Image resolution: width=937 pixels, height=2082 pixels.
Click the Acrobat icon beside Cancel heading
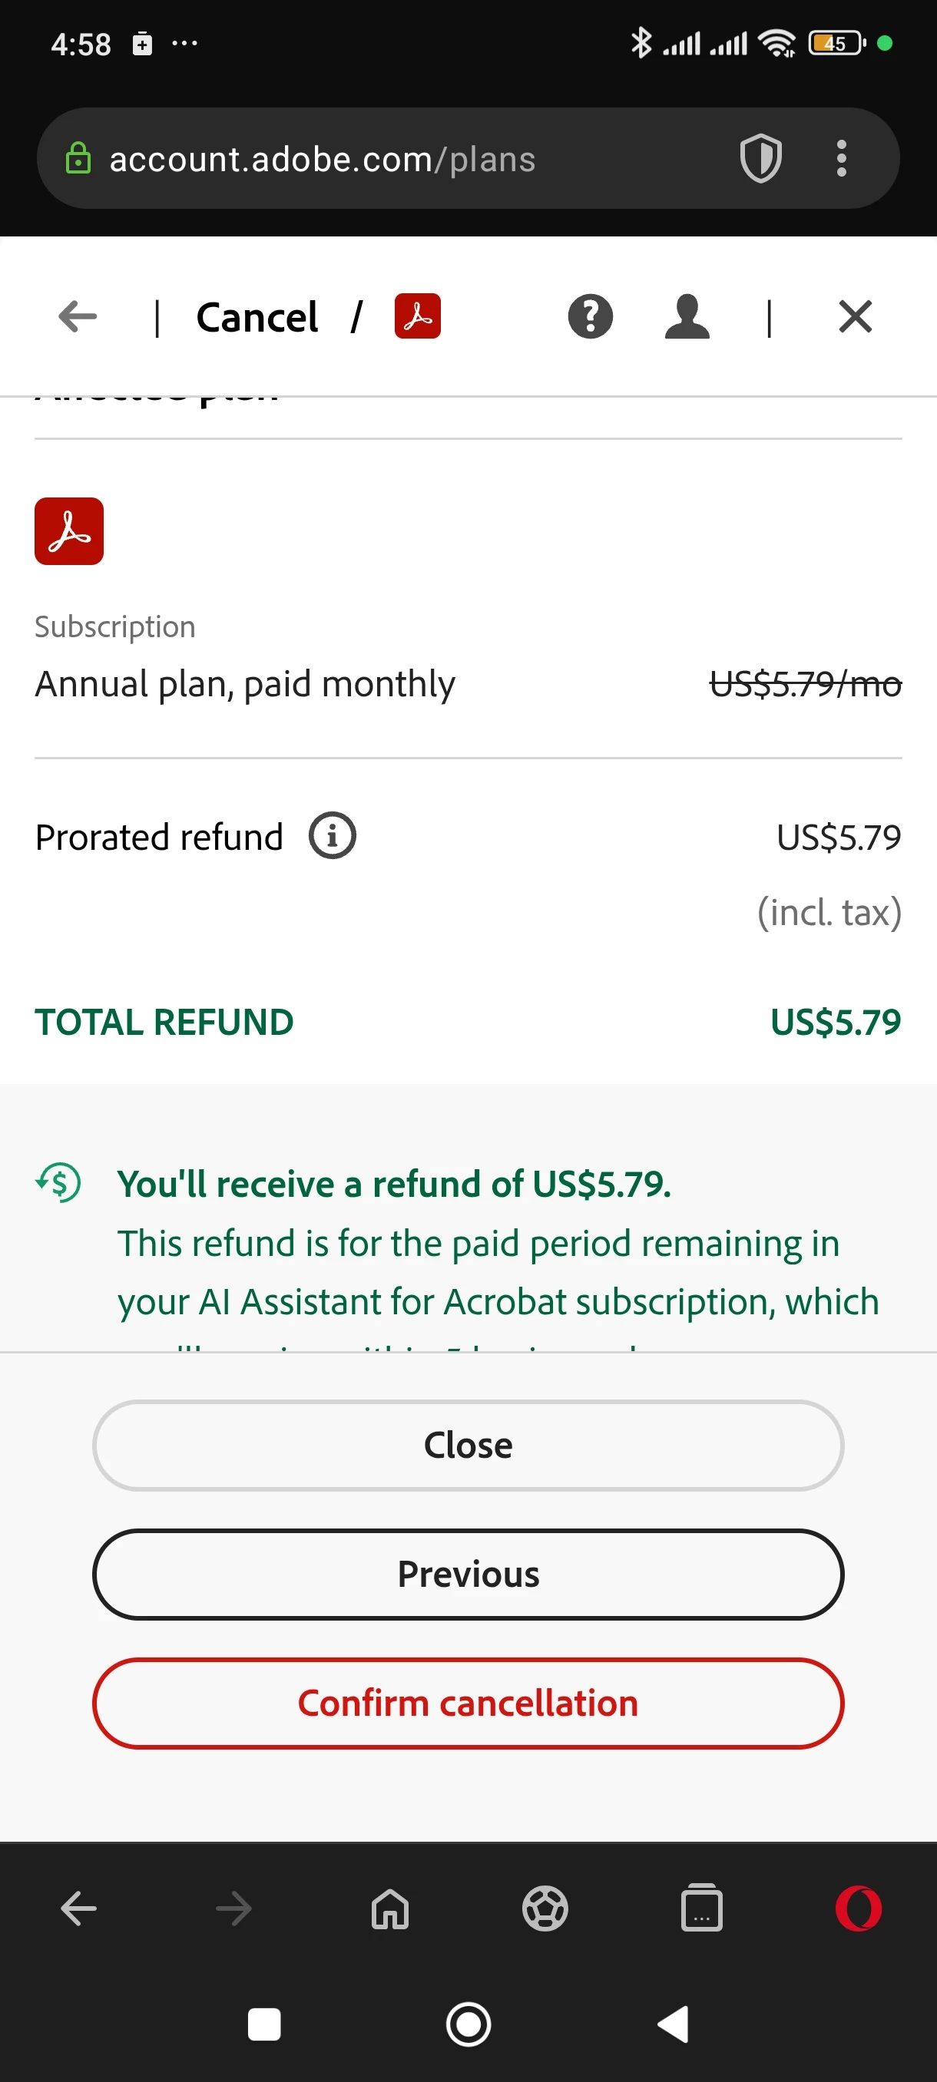pyautogui.click(x=417, y=316)
